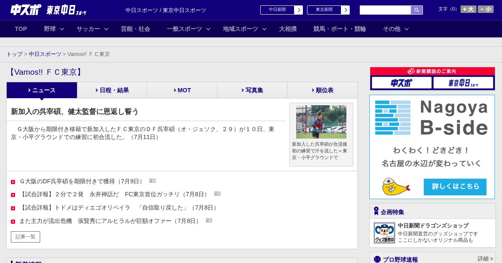Expand the サッカー dropdown chevron
The image size is (502, 263).
pyautogui.click(x=106, y=29)
